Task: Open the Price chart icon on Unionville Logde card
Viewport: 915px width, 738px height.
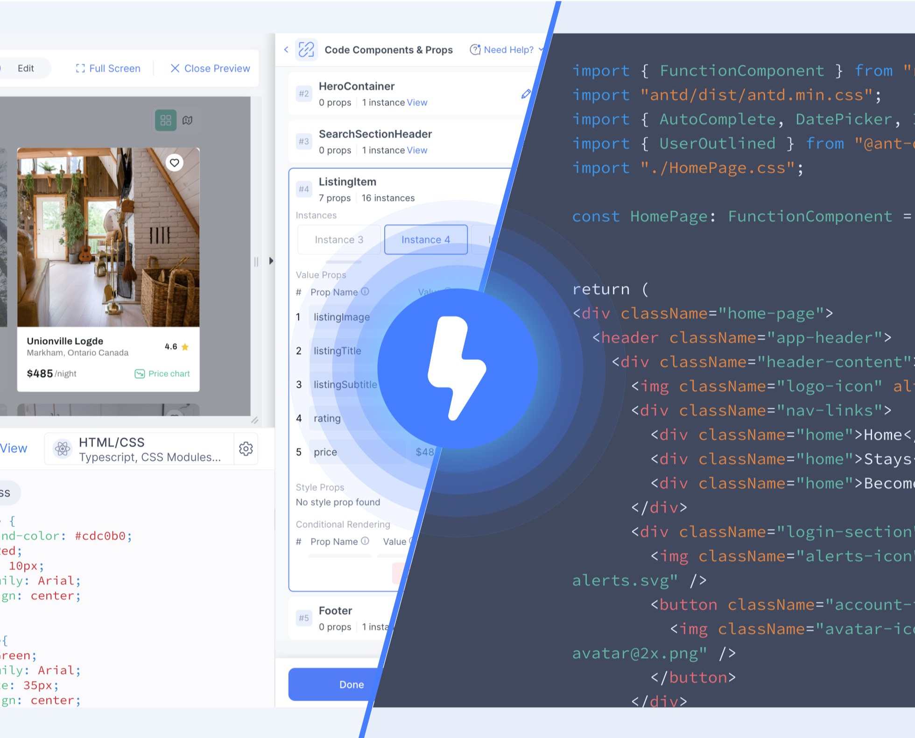Action: click(x=140, y=373)
